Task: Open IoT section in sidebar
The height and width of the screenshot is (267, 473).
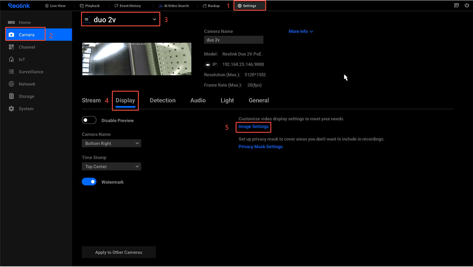Action: [22, 60]
